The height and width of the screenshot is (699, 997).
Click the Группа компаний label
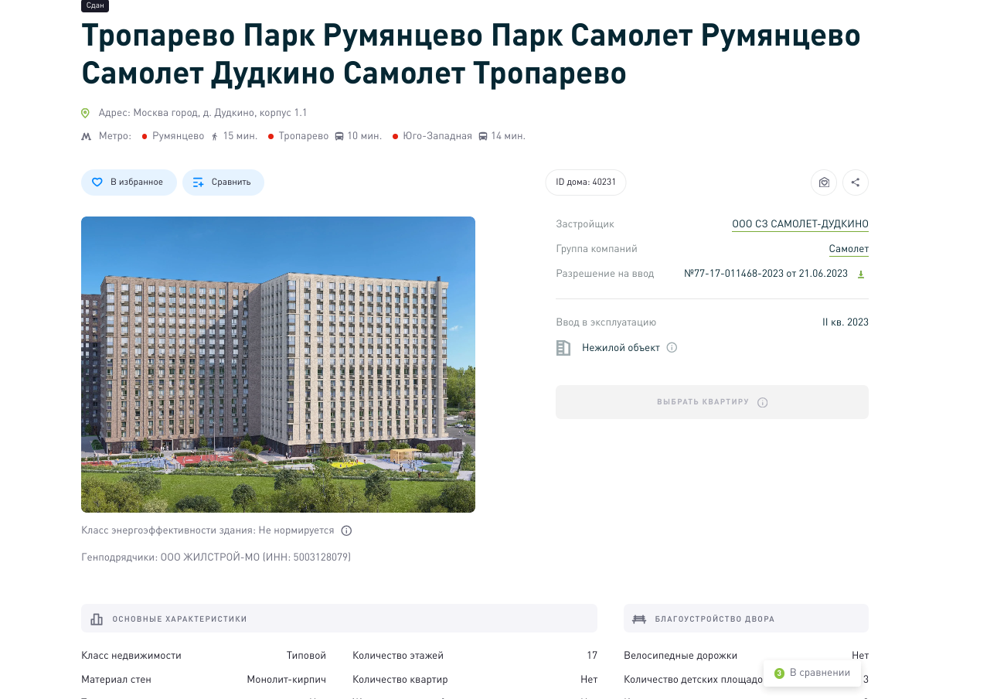pyautogui.click(x=597, y=249)
